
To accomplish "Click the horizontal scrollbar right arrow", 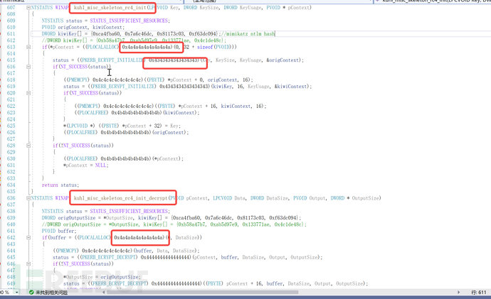I will tap(459, 293).
